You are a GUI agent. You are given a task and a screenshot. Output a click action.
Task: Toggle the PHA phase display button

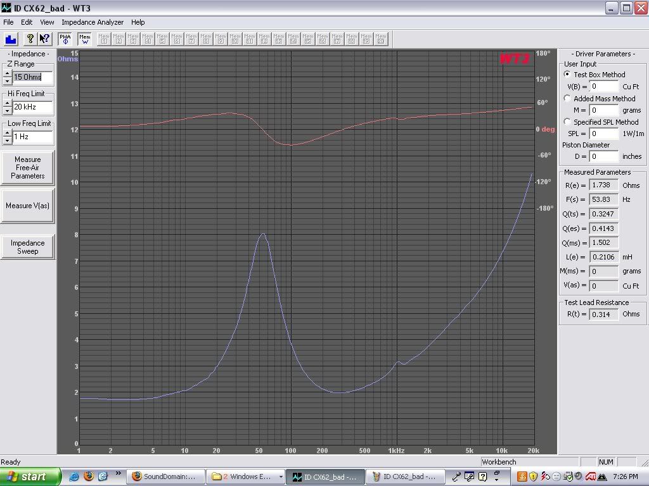(65, 39)
